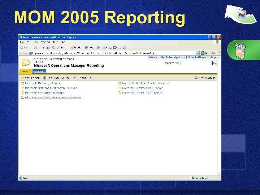260x195 pixels.
Task: Click the folder icon of Microsoft Operations Manager
Action: [x=23, y=93]
